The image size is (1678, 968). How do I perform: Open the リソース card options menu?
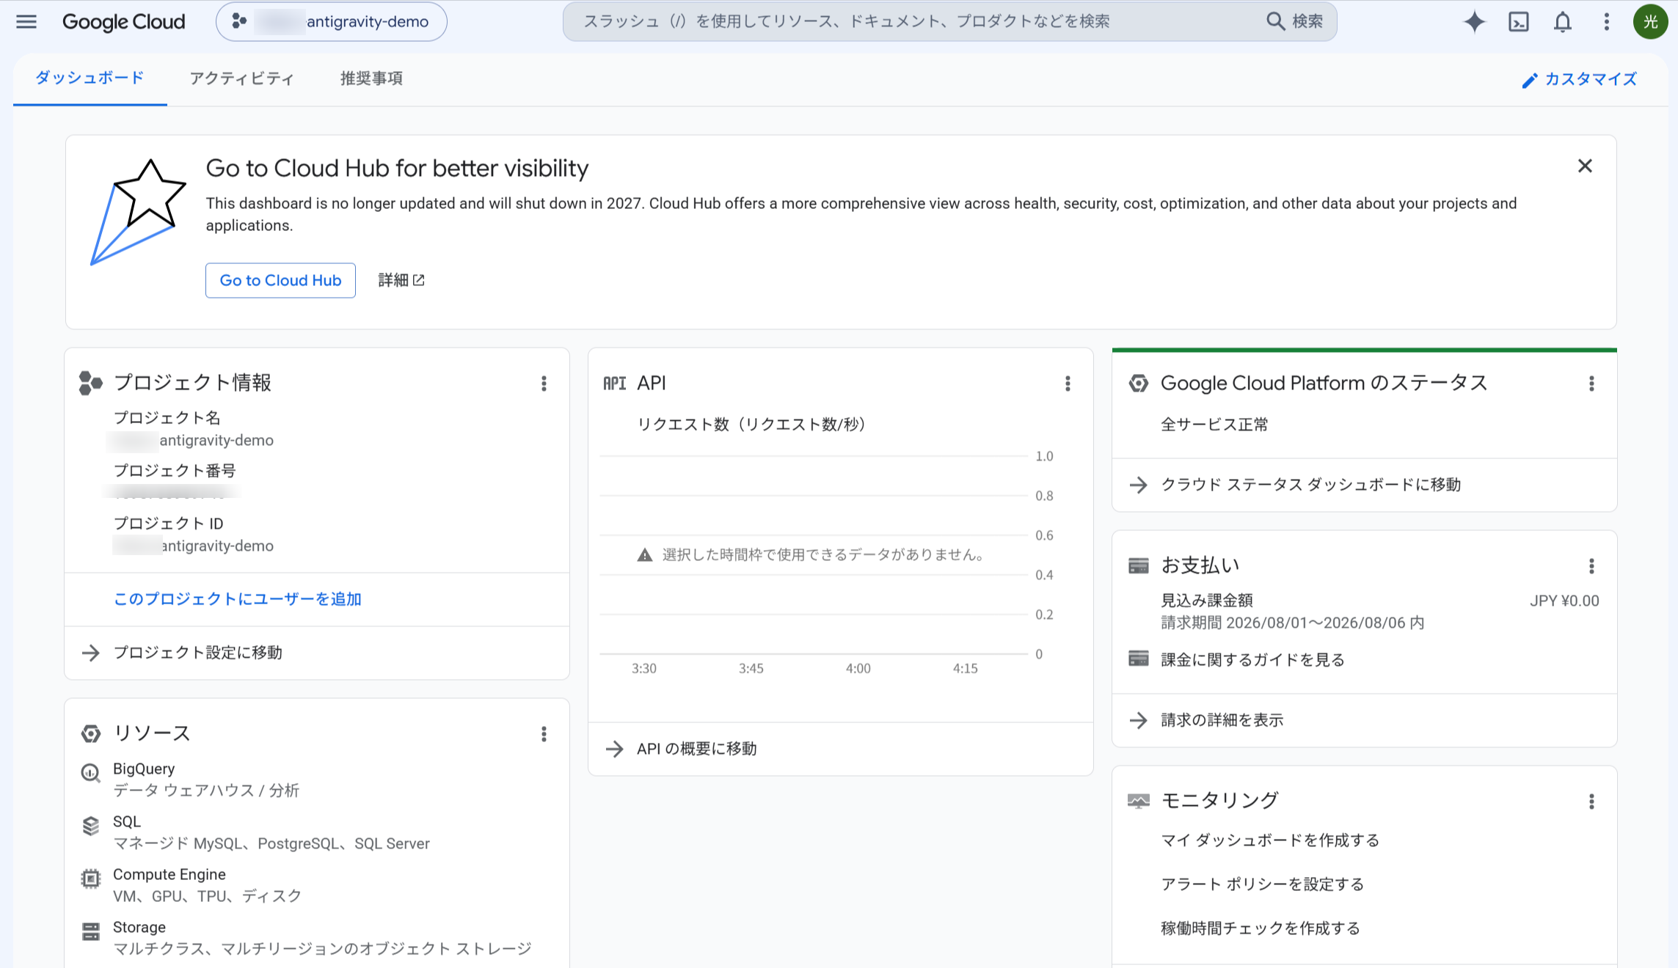click(544, 734)
